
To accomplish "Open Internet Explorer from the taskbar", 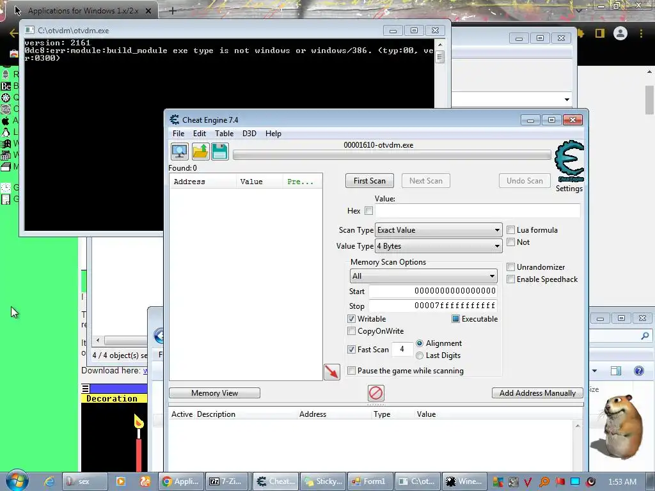I will (x=49, y=481).
